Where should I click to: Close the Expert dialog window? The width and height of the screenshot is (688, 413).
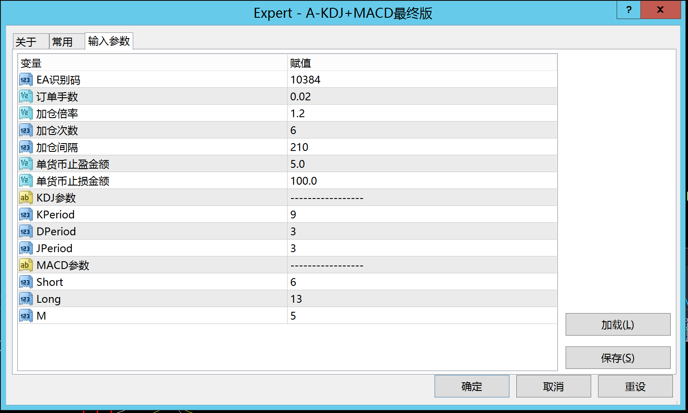[x=660, y=10]
